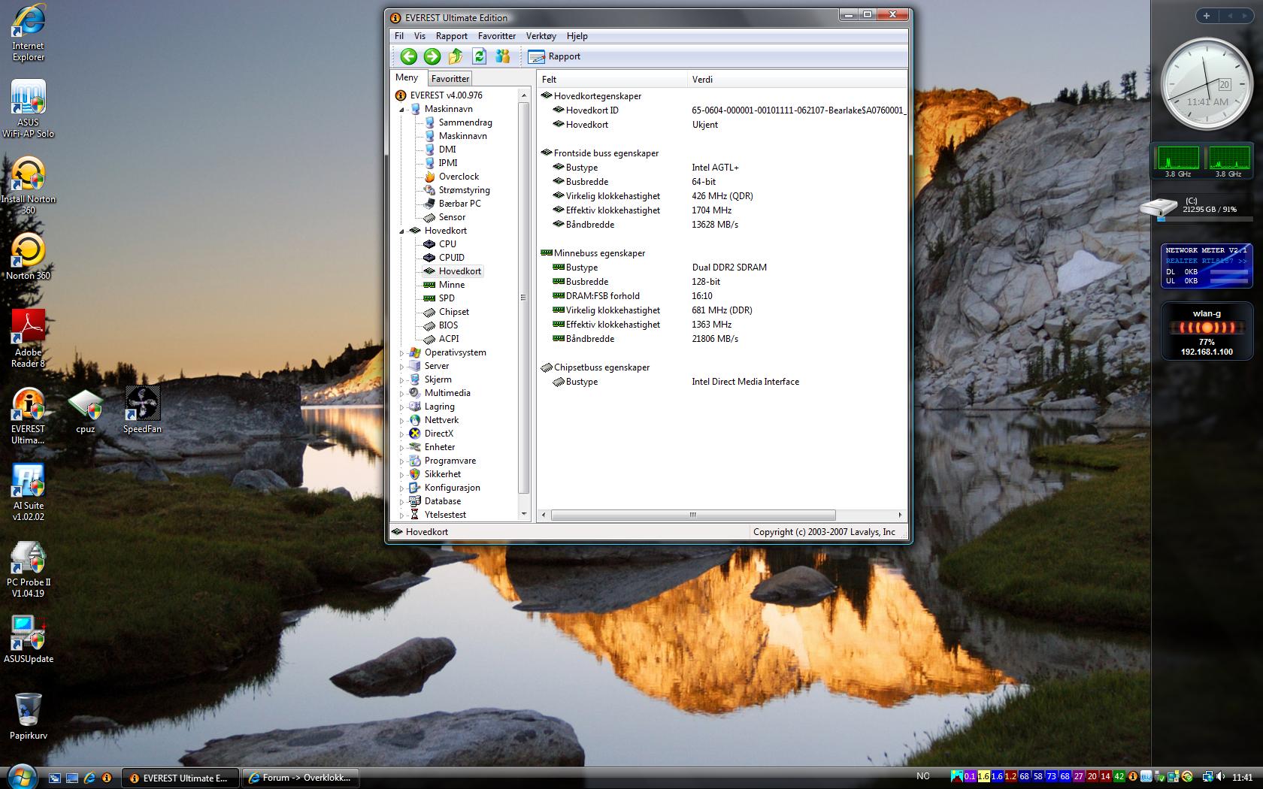Open Adobe Reader 8 desktop icon
The image size is (1263, 789).
[x=29, y=339]
